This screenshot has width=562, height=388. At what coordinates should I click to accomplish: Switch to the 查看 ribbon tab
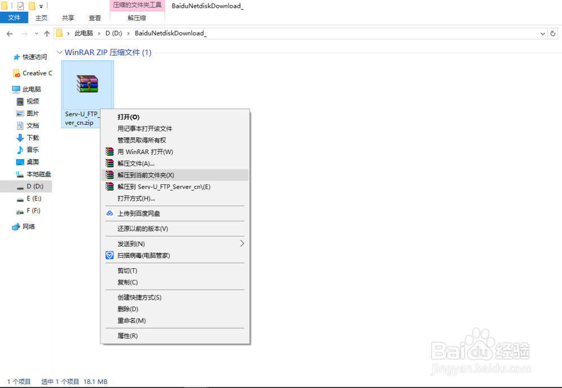pyautogui.click(x=94, y=17)
